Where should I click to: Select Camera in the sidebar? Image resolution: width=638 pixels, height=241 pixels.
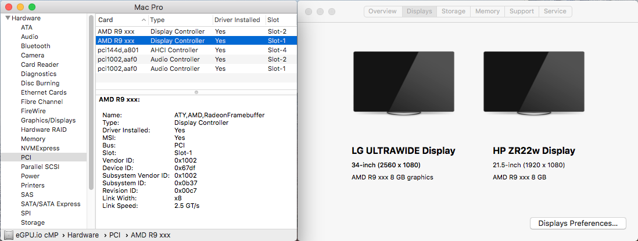[x=33, y=55]
